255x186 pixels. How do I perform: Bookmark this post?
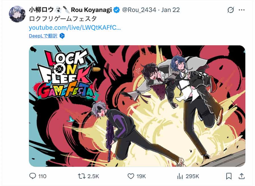(229, 176)
